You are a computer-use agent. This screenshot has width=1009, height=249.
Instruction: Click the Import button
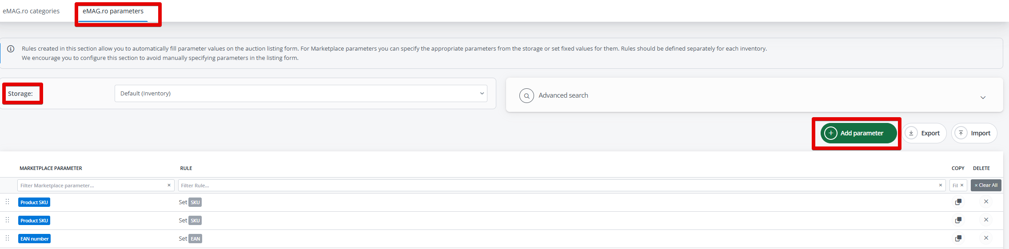974,133
